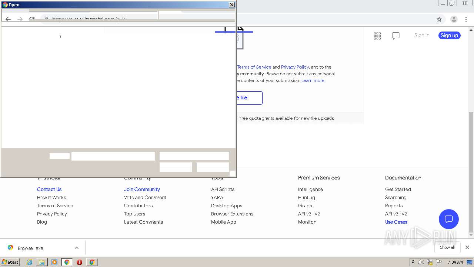
Task: Open the Windows Start menu
Action: [10, 262]
